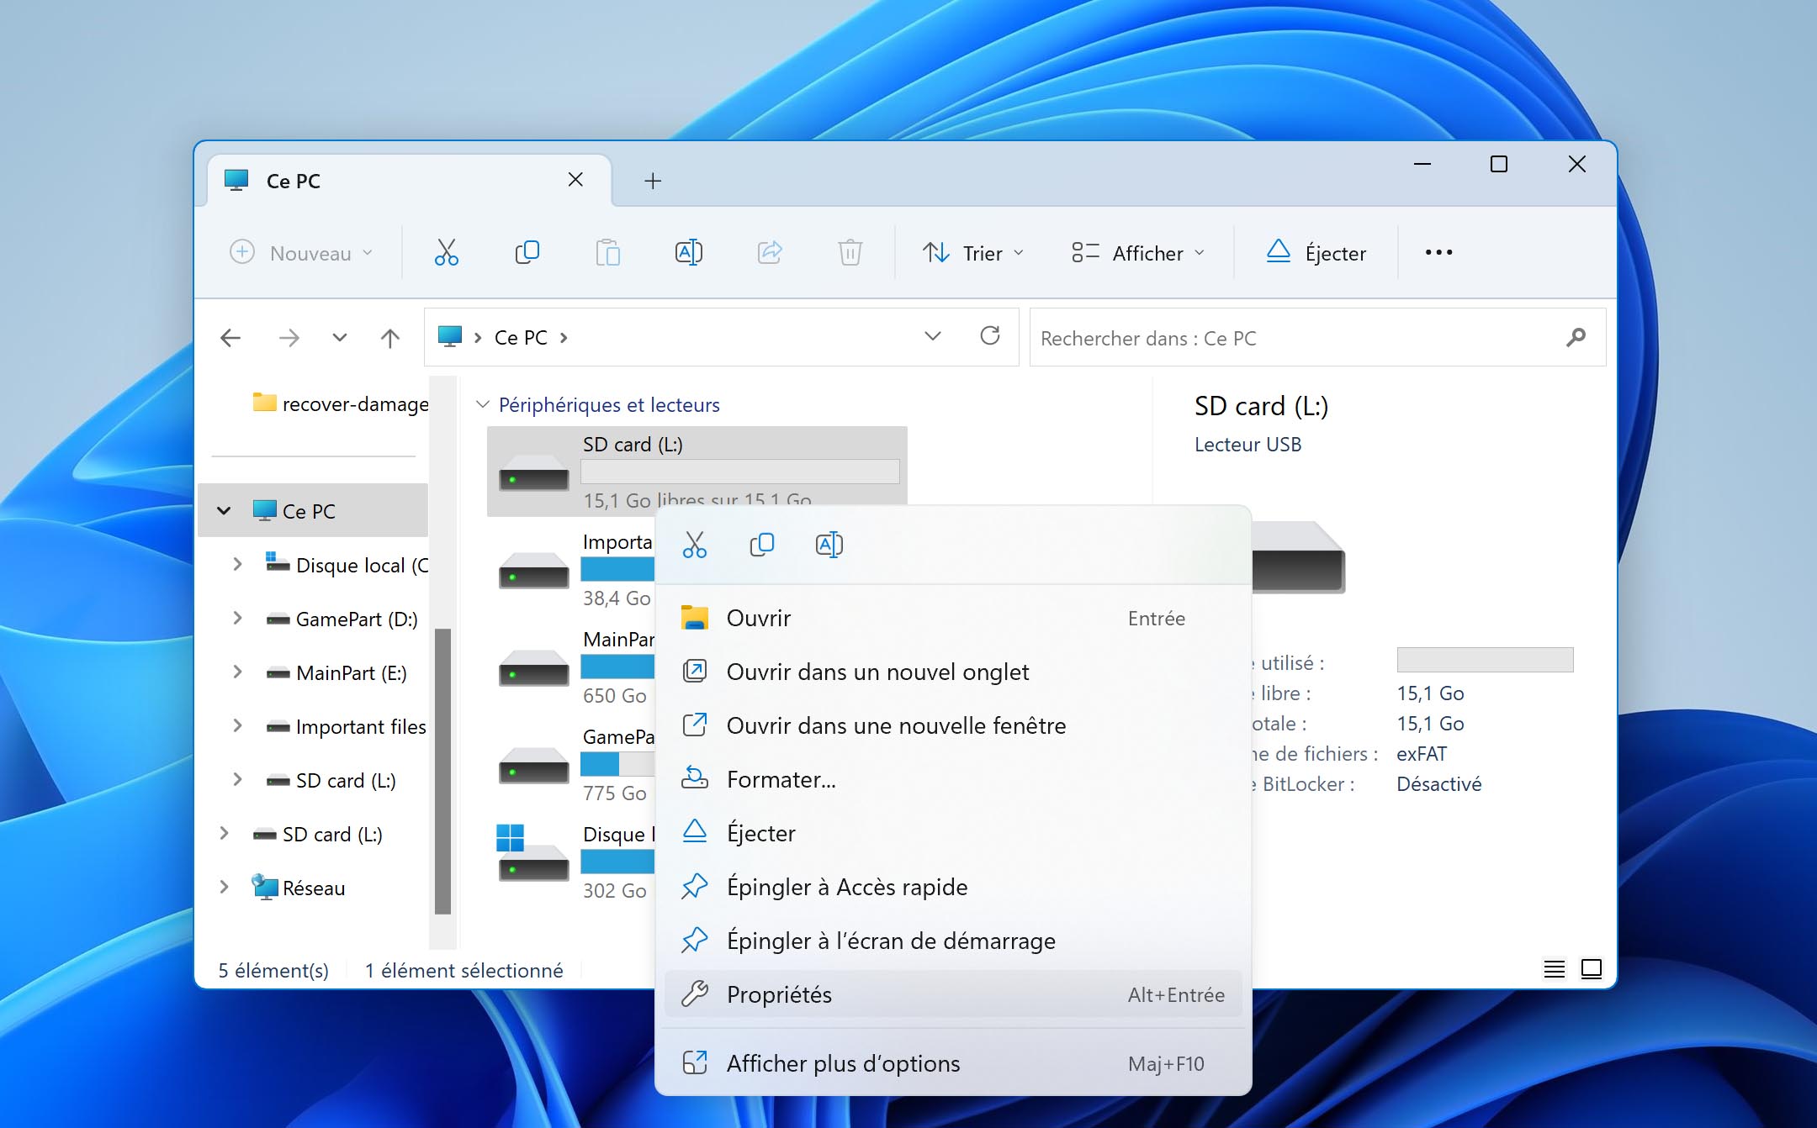Viewport: 1817px width, 1128px height.
Task: Click the Cut icon in the context menu
Action: tap(695, 545)
